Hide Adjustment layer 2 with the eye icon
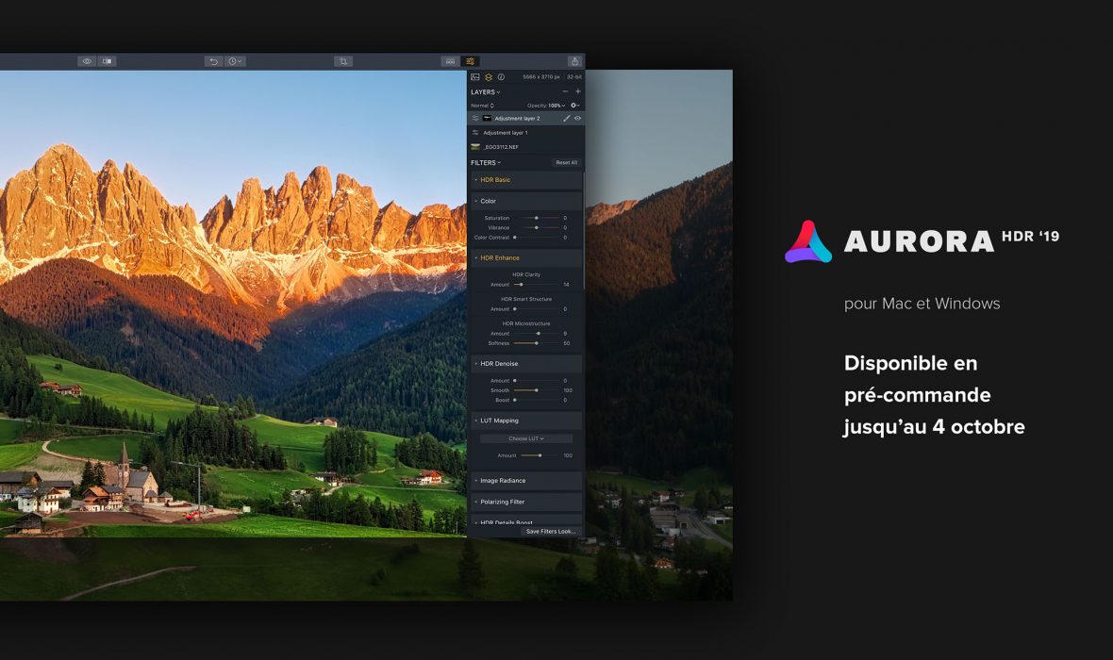 click(x=577, y=119)
